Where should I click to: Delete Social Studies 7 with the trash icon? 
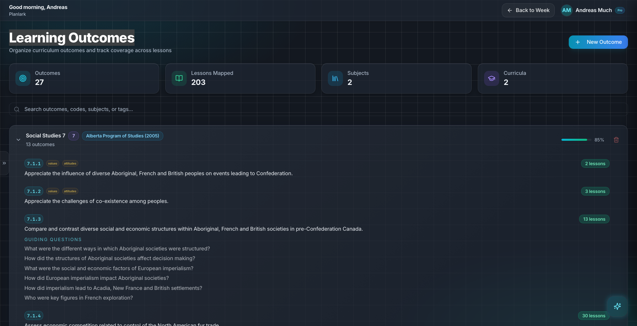pos(616,140)
